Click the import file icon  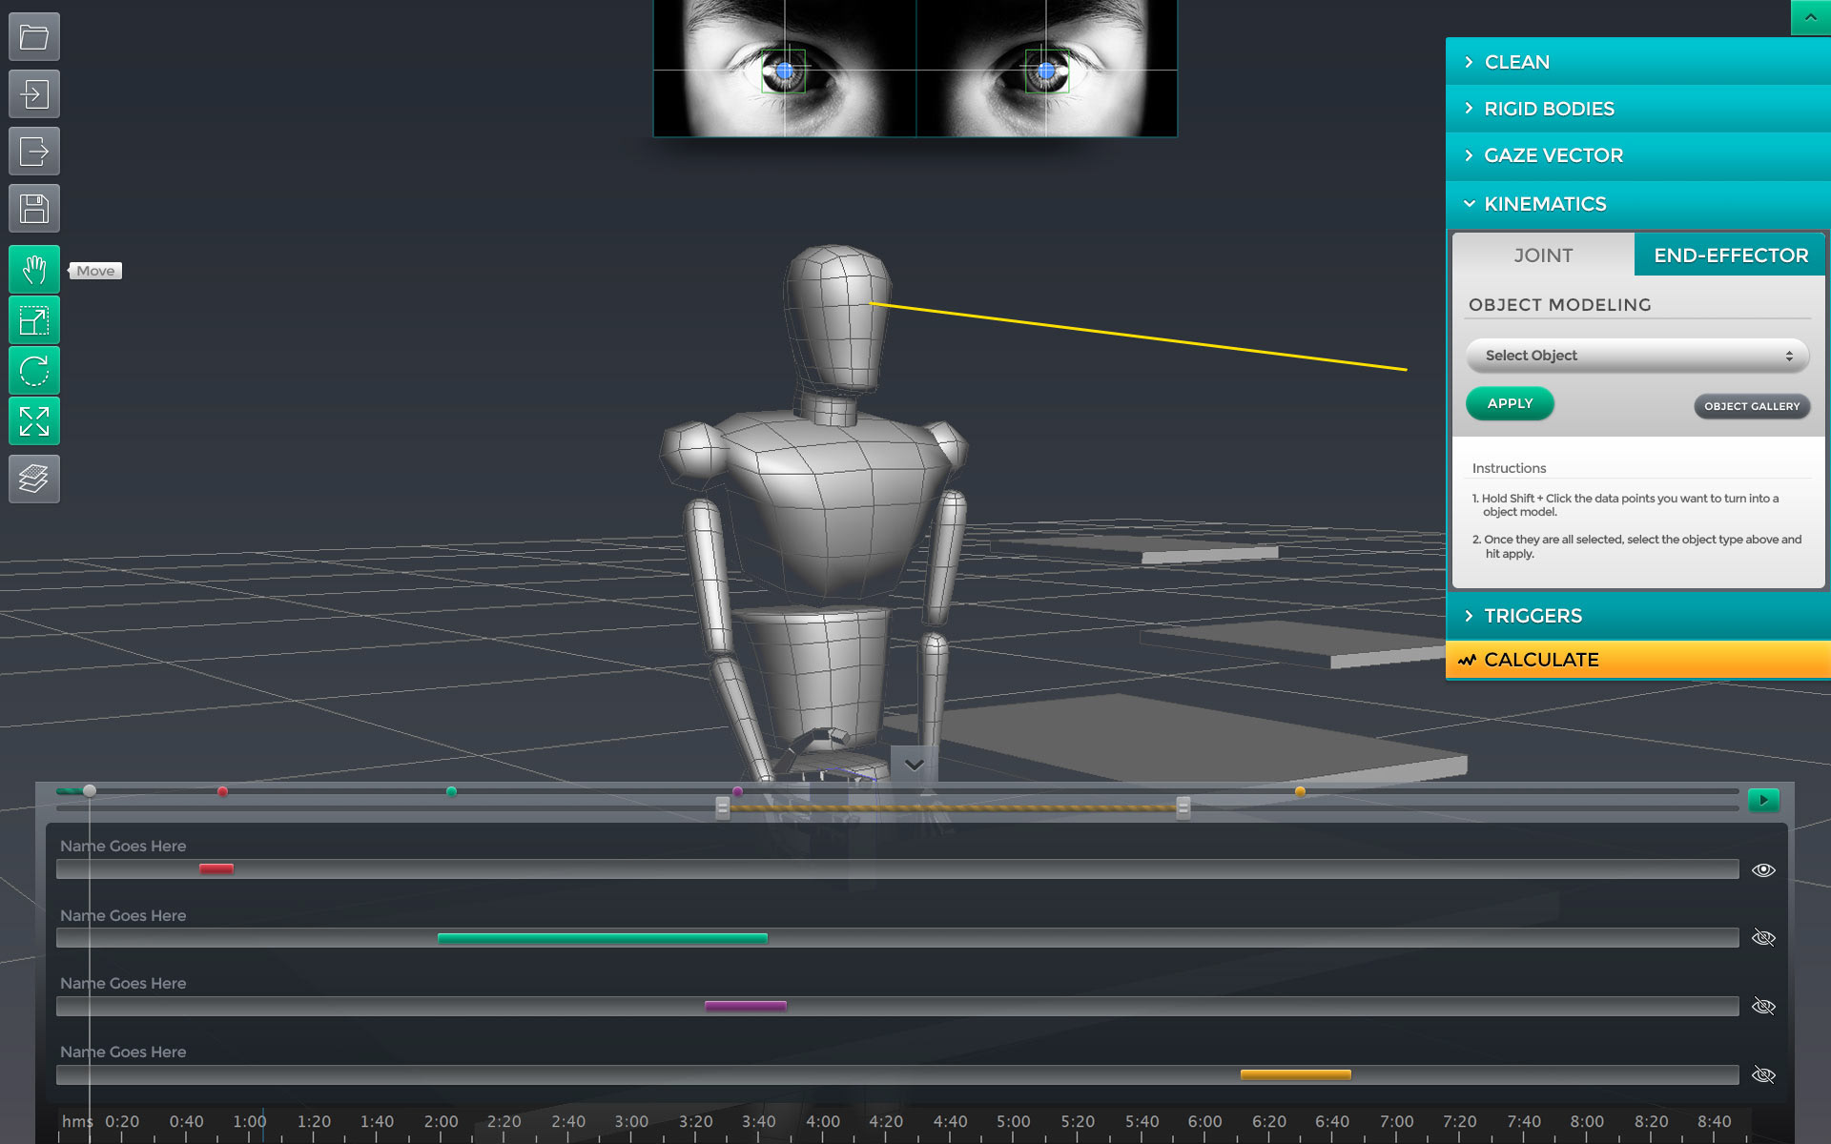(34, 94)
